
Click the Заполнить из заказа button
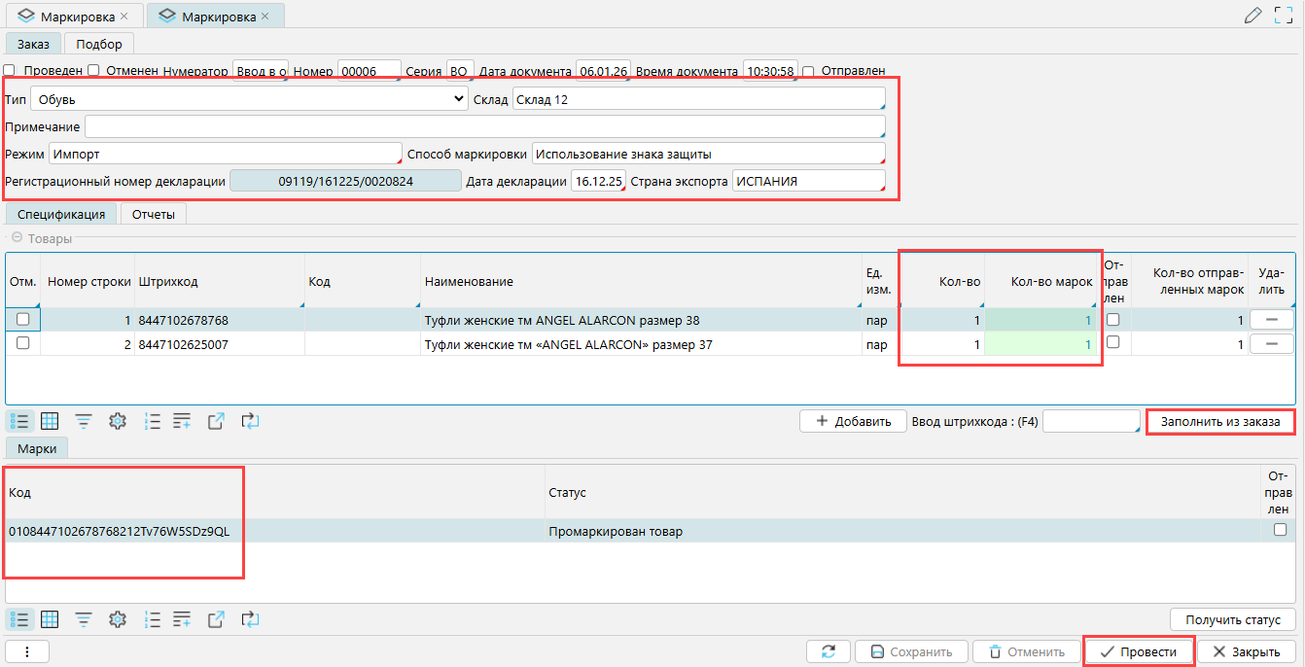[1220, 421]
